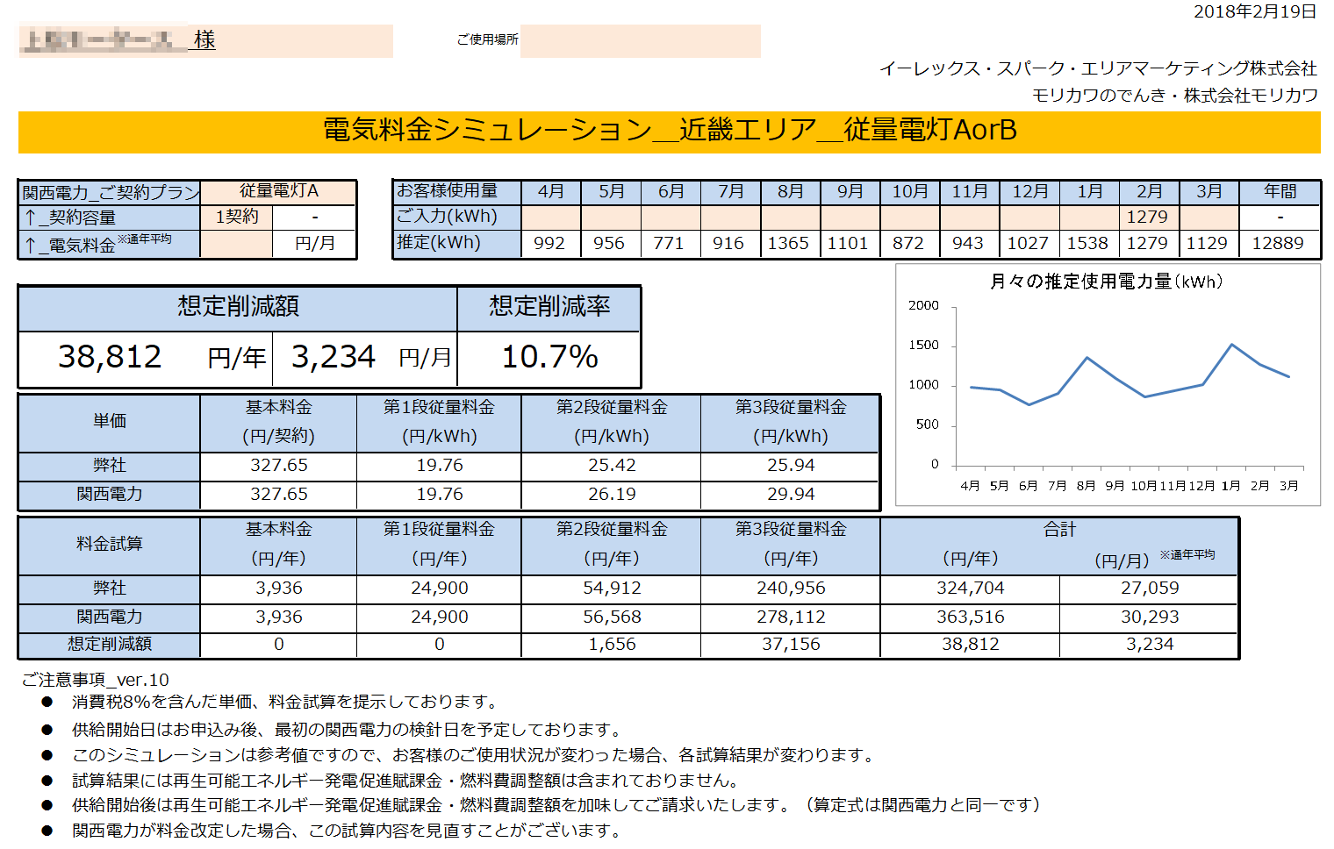Select the 従量電灯A contract plan cell
Viewport: 1334px width, 849px height.
[x=278, y=191]
